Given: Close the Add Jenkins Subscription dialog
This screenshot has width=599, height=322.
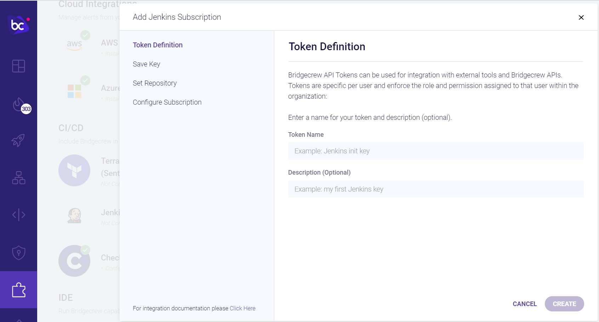Looking at the screenshot, I should [581, 17].
